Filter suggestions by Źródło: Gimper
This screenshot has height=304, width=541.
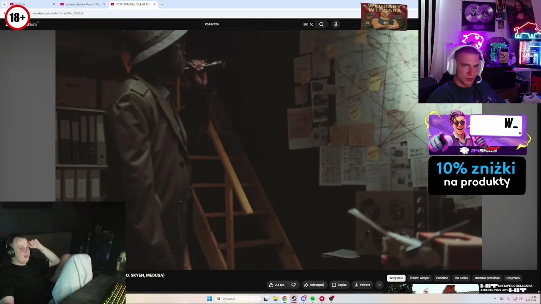419,278
